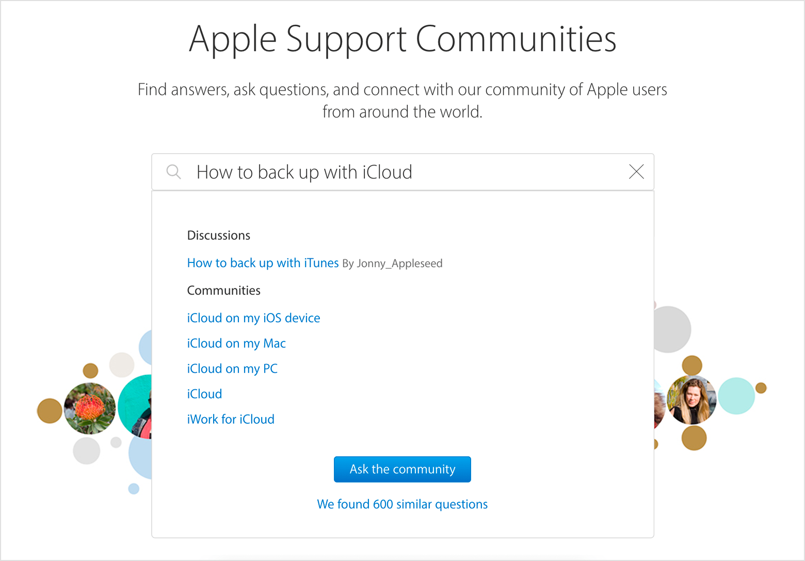Clear the search field with the X icon
Image resolution: width=805 pixels, height=561 pixels.
(636, 172)
